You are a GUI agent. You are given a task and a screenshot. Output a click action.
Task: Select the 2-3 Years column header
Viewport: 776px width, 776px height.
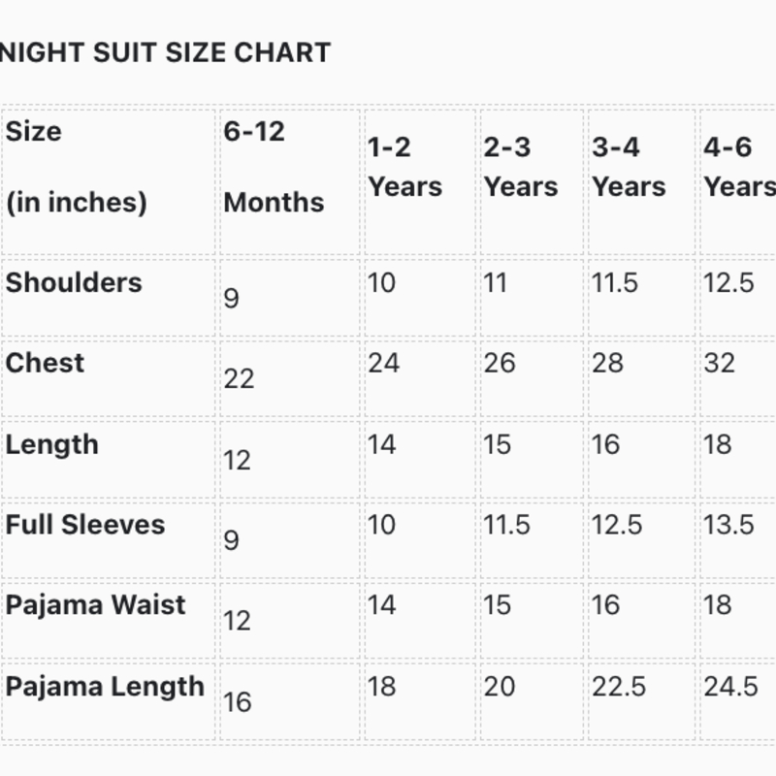click(x=521, y=167)
